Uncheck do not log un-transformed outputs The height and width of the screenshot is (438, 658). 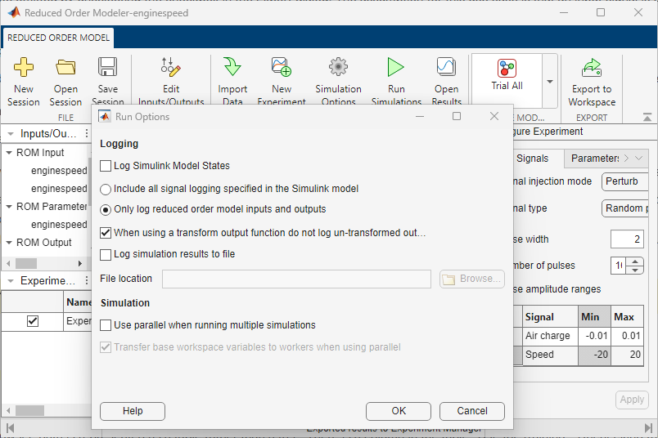pyautogui.click(x=106, y=233)
